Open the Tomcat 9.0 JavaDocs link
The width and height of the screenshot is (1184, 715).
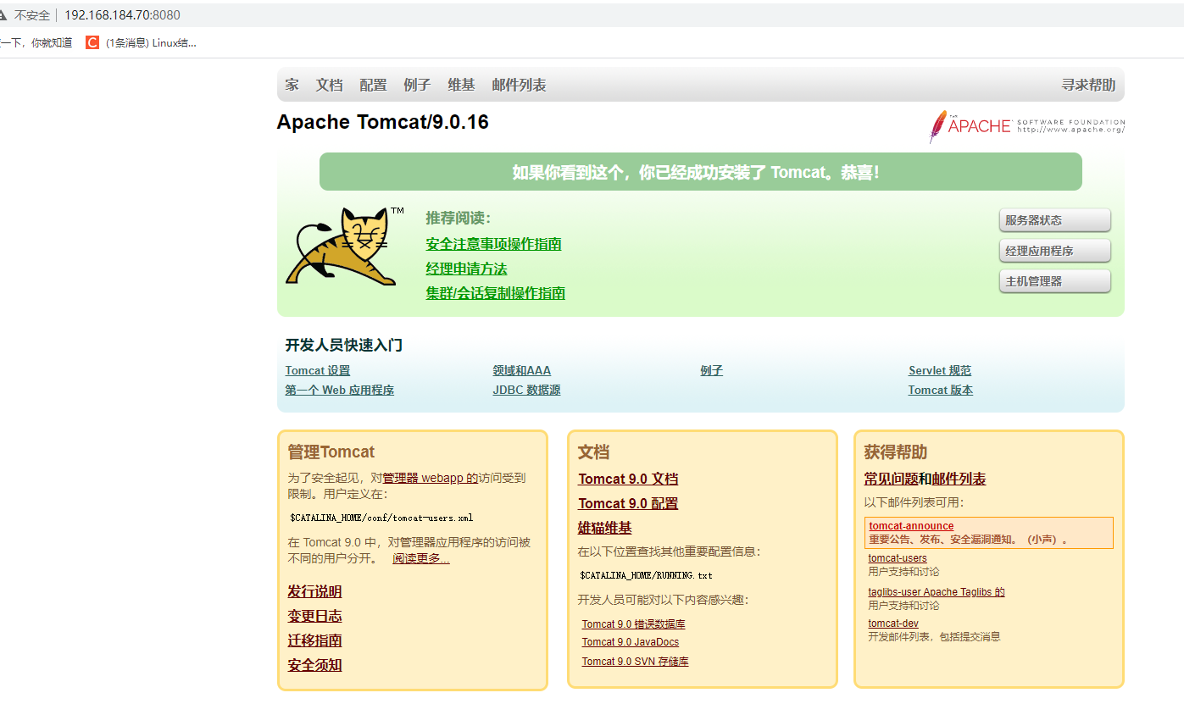[x=631, y=642]
